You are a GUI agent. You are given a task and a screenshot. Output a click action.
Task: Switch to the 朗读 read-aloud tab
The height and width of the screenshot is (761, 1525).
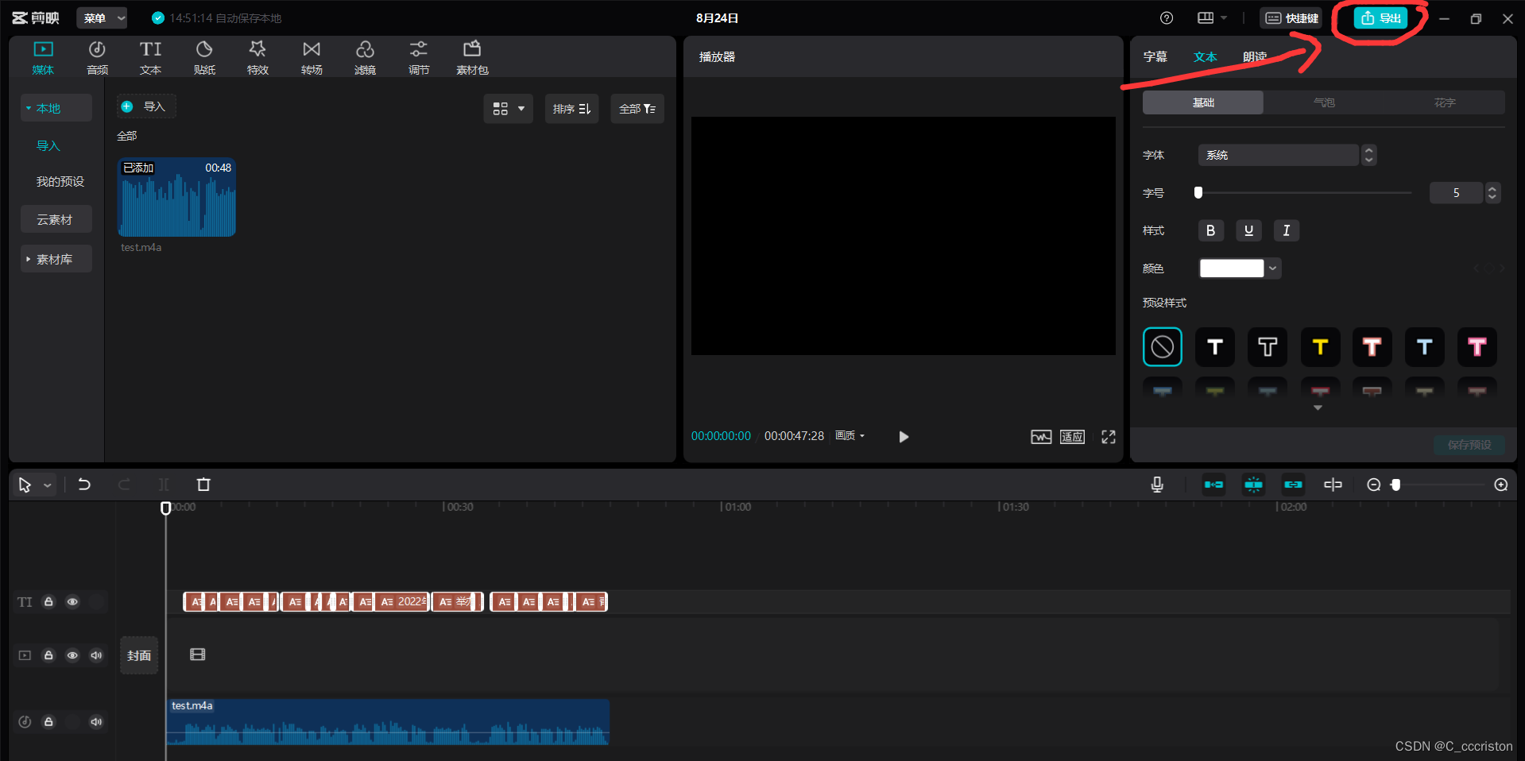(1255, 57)
